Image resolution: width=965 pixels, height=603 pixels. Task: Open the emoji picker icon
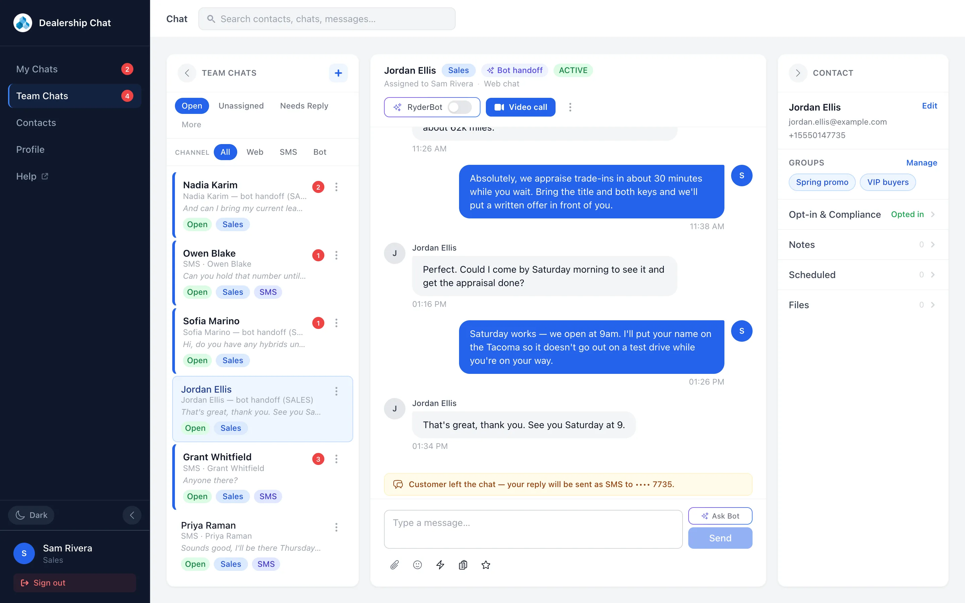tap(417, 565)
